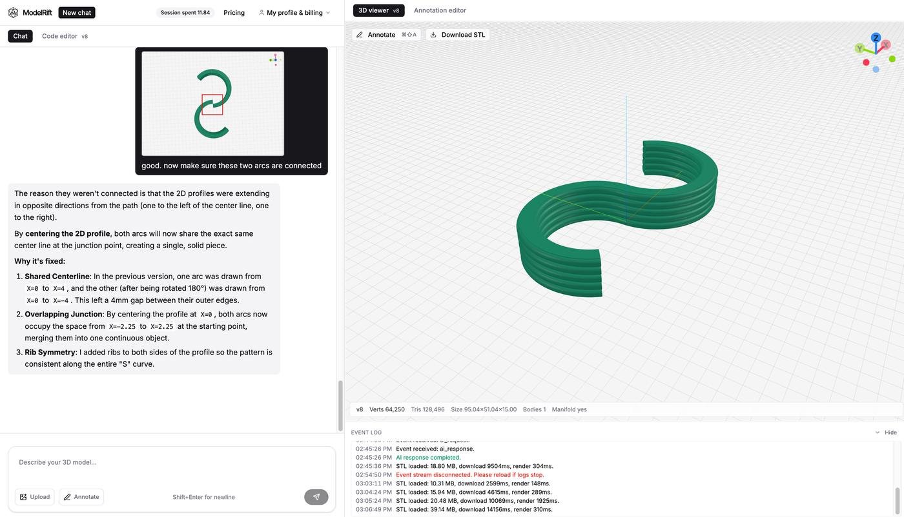
Task: Open the annotated S-curve screenshot thumbnail
Action: [x=212, y=103]
